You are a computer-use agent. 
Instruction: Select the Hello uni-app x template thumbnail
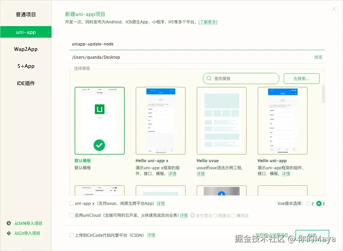click(x=161, y=121)
